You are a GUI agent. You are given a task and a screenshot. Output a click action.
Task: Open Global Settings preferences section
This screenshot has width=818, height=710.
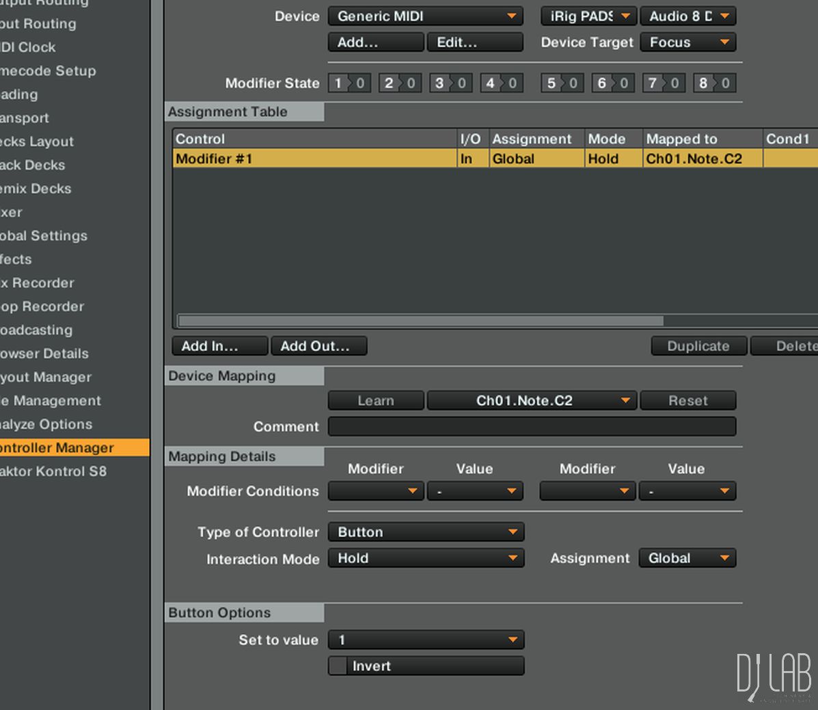point(44,236)
